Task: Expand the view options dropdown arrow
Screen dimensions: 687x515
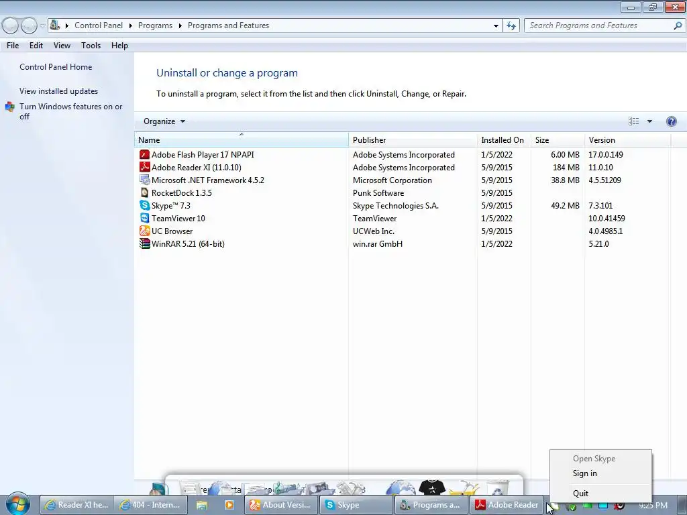Action: click(x=649, y=121)
